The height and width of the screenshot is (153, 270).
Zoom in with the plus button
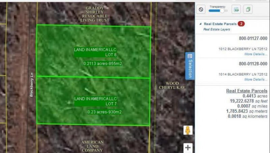[188, 148]
